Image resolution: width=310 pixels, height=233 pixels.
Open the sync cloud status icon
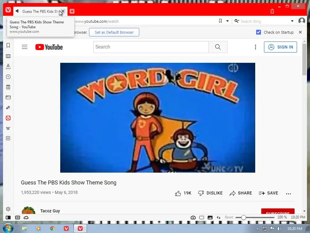(26, 218)
